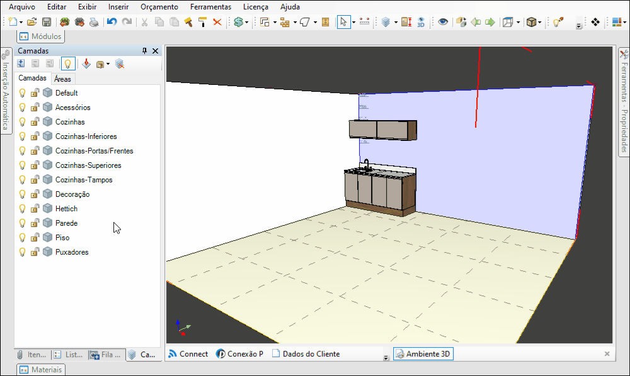The width and height of the screenshot is (630, 376).
Task: Open the dropdown arrow beside dollar icon
Action: [x=247, y=23]
